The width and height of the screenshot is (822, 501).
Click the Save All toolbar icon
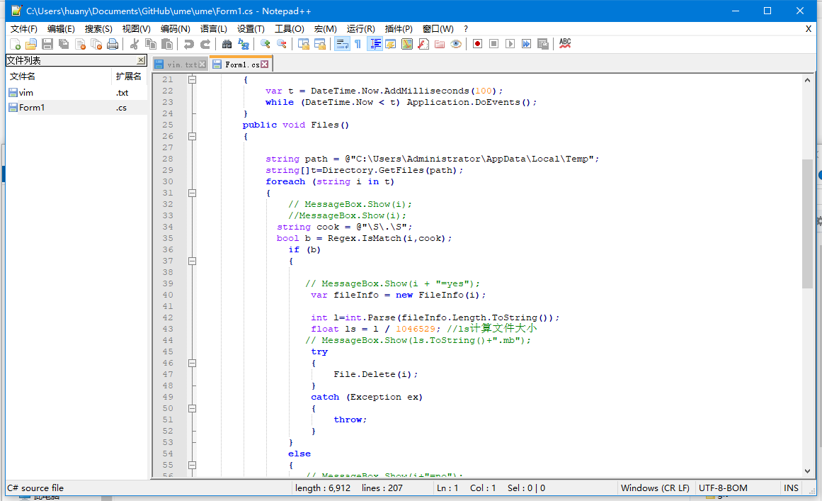pos(64,44)
